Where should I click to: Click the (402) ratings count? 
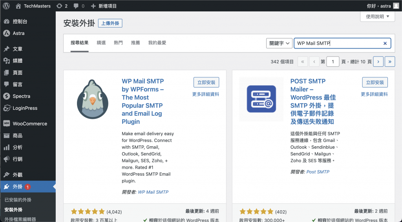point(281,212)
